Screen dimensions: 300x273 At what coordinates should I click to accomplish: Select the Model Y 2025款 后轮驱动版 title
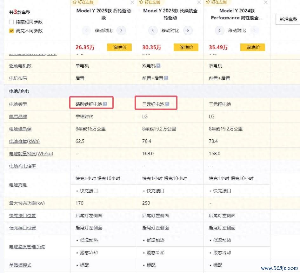click(x=103, y=14)
